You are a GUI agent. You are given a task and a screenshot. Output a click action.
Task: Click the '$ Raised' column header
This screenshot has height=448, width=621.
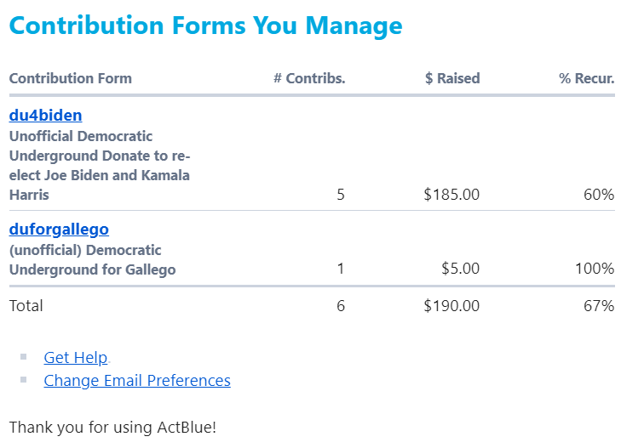452,78
